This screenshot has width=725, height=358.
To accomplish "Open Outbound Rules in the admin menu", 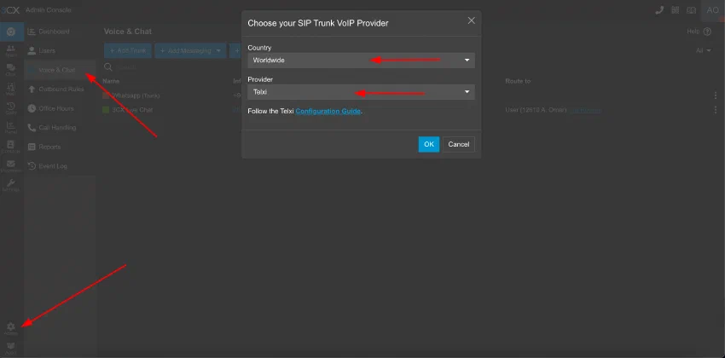I will pos(60,89).
